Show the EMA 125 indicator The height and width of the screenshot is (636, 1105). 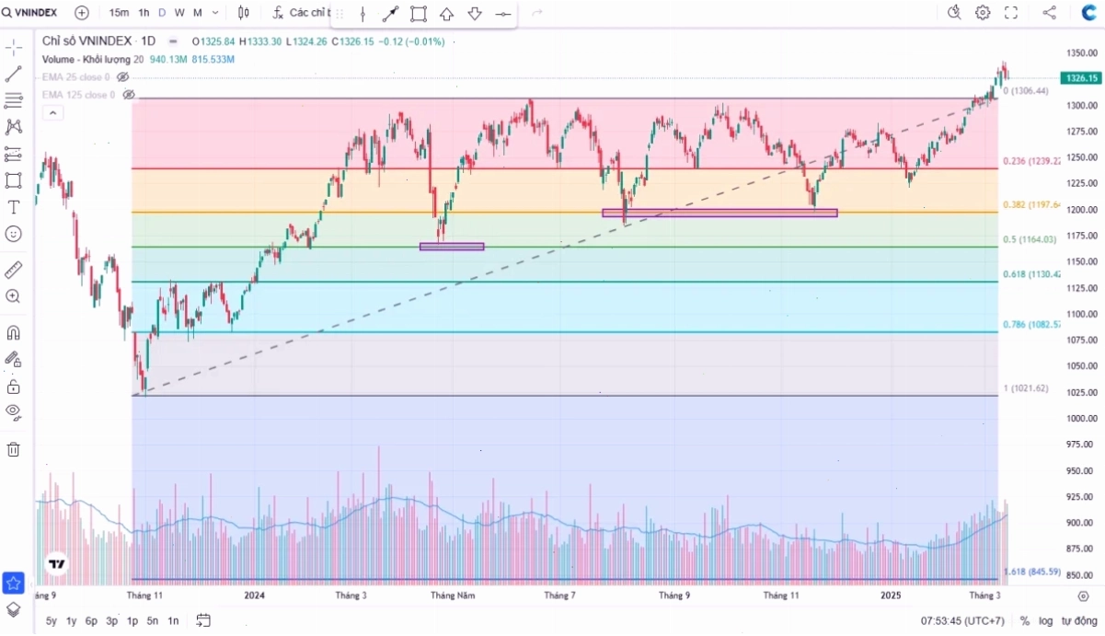(x=128, y=94)
